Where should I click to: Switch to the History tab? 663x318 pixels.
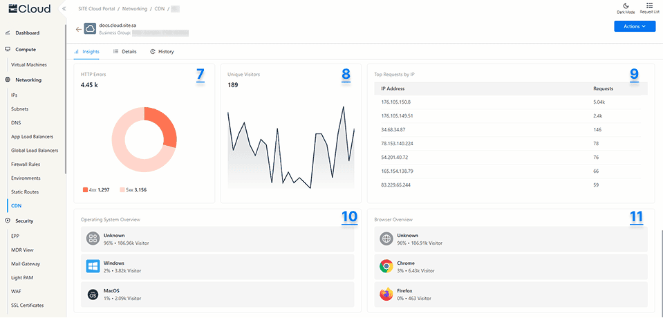[x=162, y=52]
